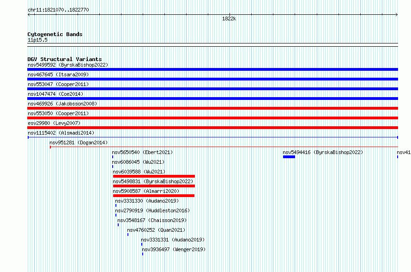411x272 pixels.
Task: Click the nsv5499592 (ByrskaBishop2022) variant label
Action: pos(68,65)
